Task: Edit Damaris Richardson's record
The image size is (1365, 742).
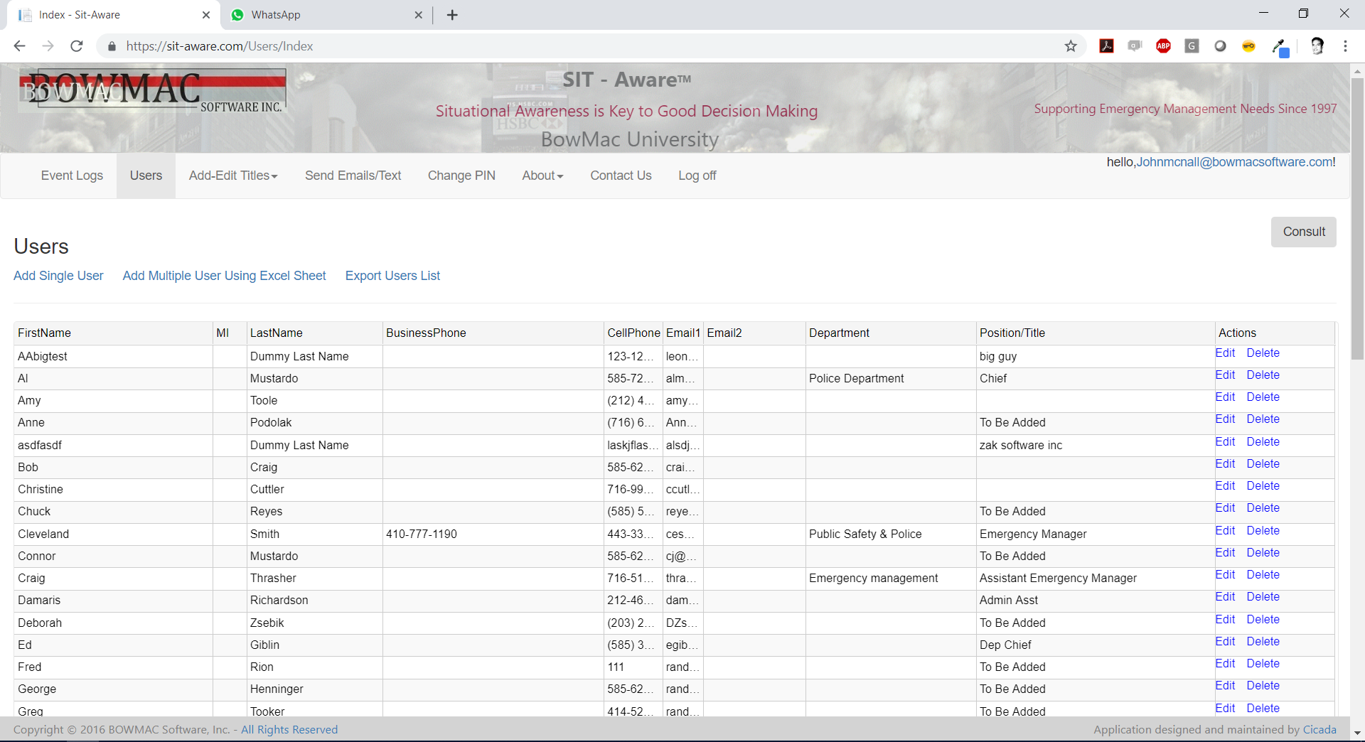Action: (x=1225, y=597)
